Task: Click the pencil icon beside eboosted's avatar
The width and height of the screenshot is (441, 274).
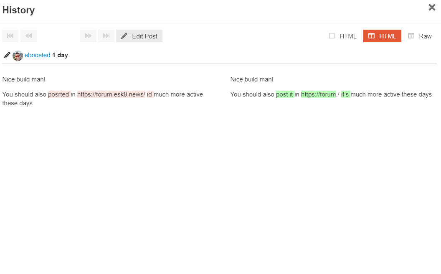Action: coord(7,55)
